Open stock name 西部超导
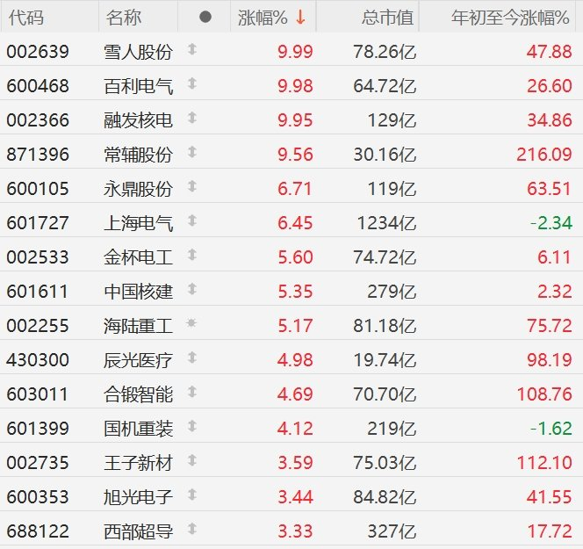The width and height of the screenshot is (583, 549). tap(139, 531)
